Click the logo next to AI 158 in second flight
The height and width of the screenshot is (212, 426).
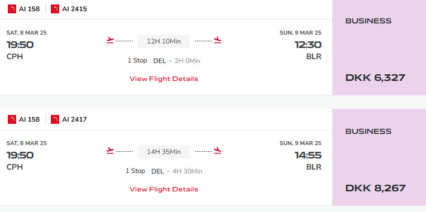(x=12, y=119)
